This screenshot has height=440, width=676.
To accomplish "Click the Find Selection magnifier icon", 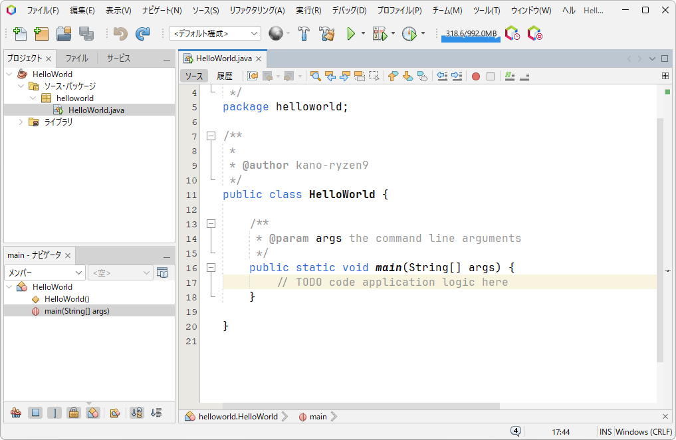I will [316, 76].
